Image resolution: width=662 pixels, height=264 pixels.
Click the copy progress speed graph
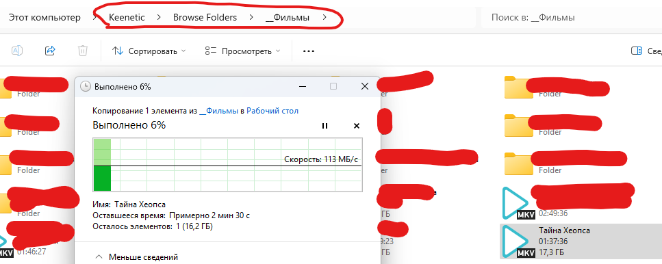[227, 166]
